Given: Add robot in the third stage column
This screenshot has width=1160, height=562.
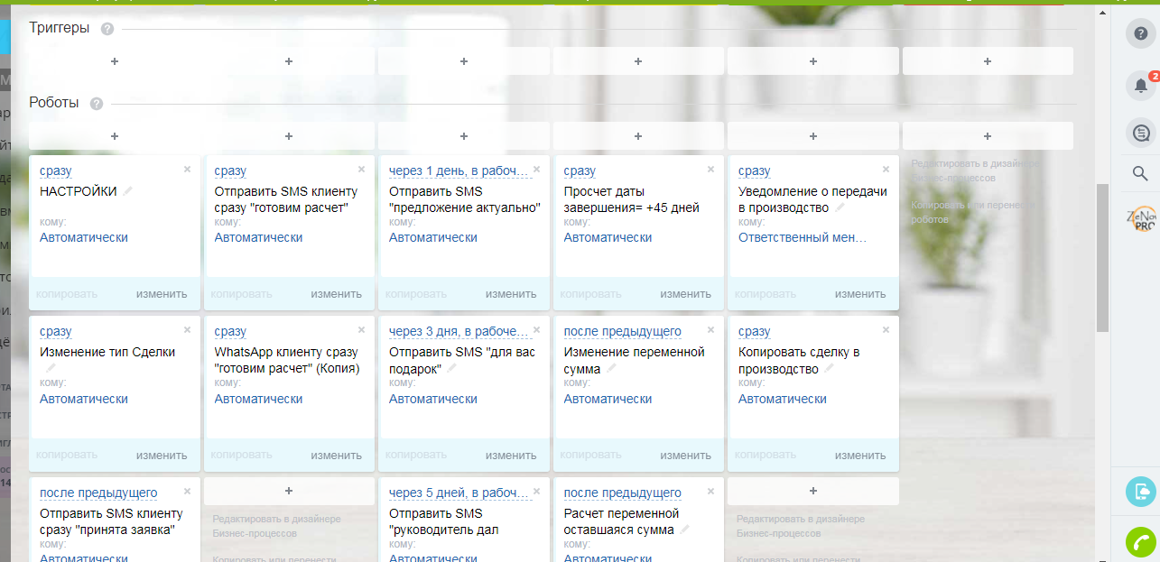Looking at the screenshot, I should pos(464,136).
